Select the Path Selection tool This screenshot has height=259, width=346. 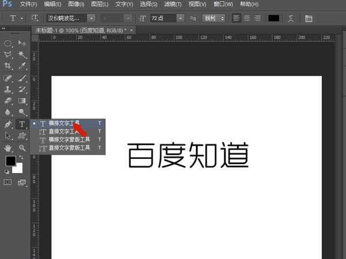click(8, 136)
